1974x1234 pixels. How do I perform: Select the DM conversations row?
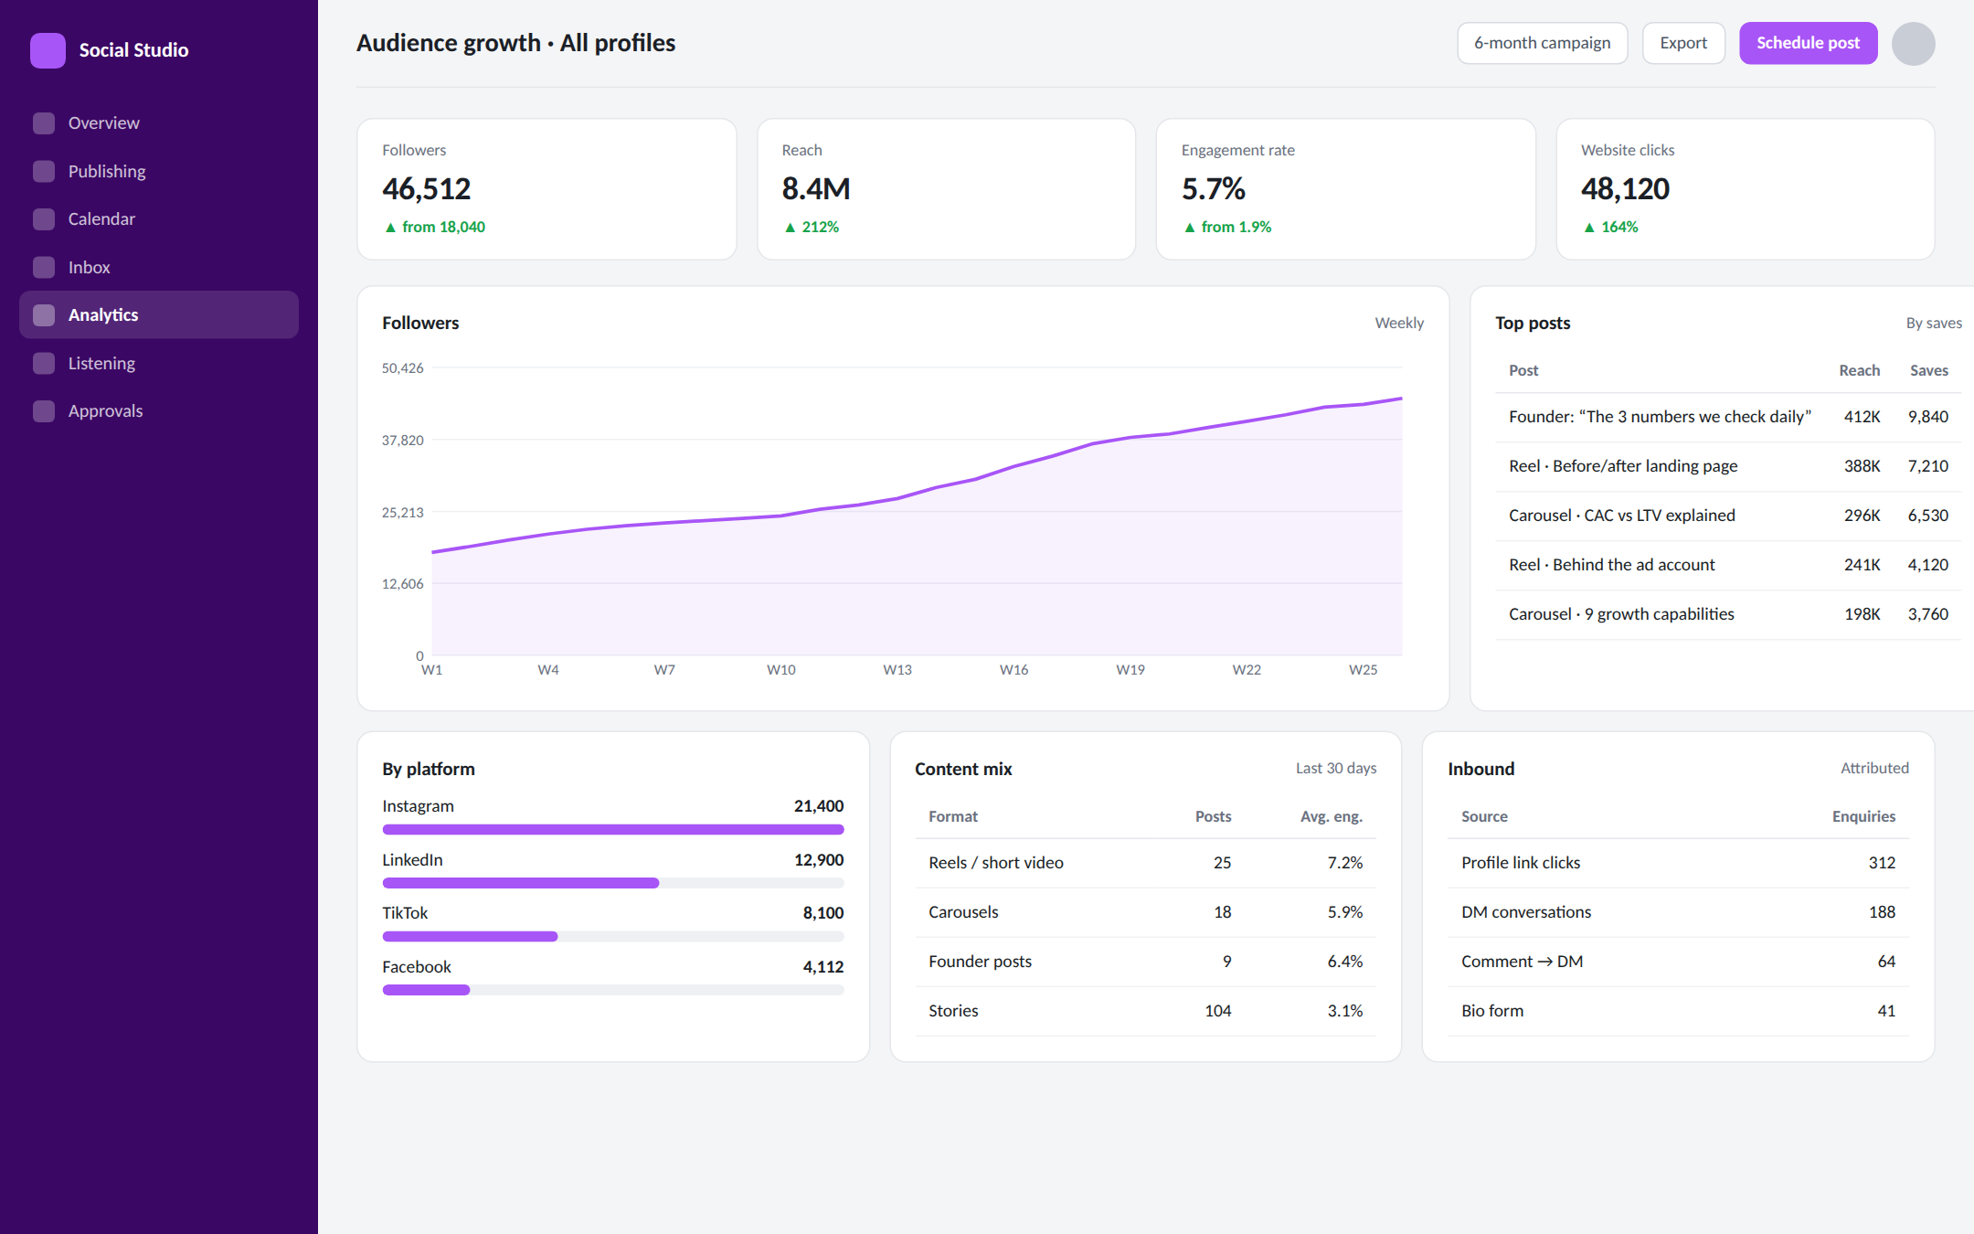tap(1679, 912)
